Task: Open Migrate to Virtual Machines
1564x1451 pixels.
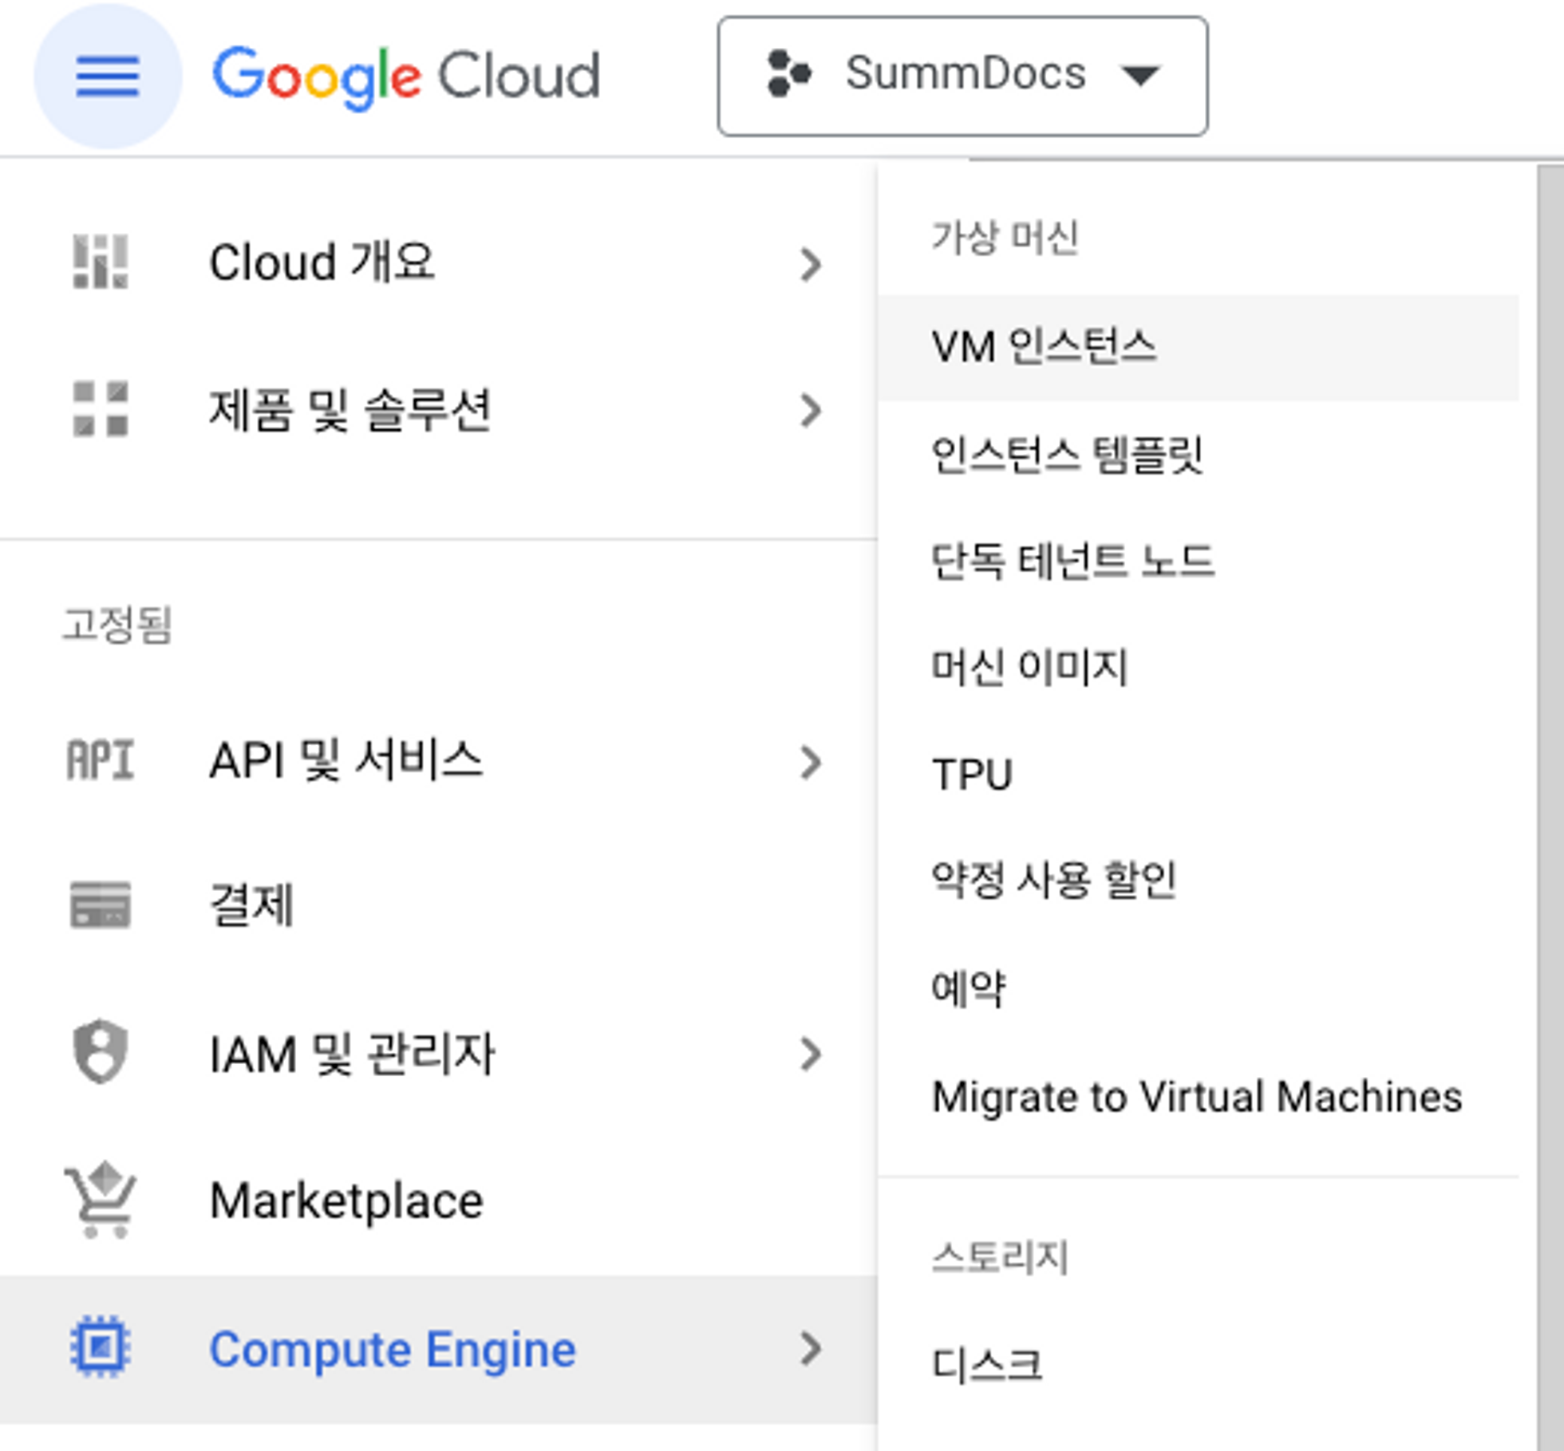Action: [1197, 1096]
